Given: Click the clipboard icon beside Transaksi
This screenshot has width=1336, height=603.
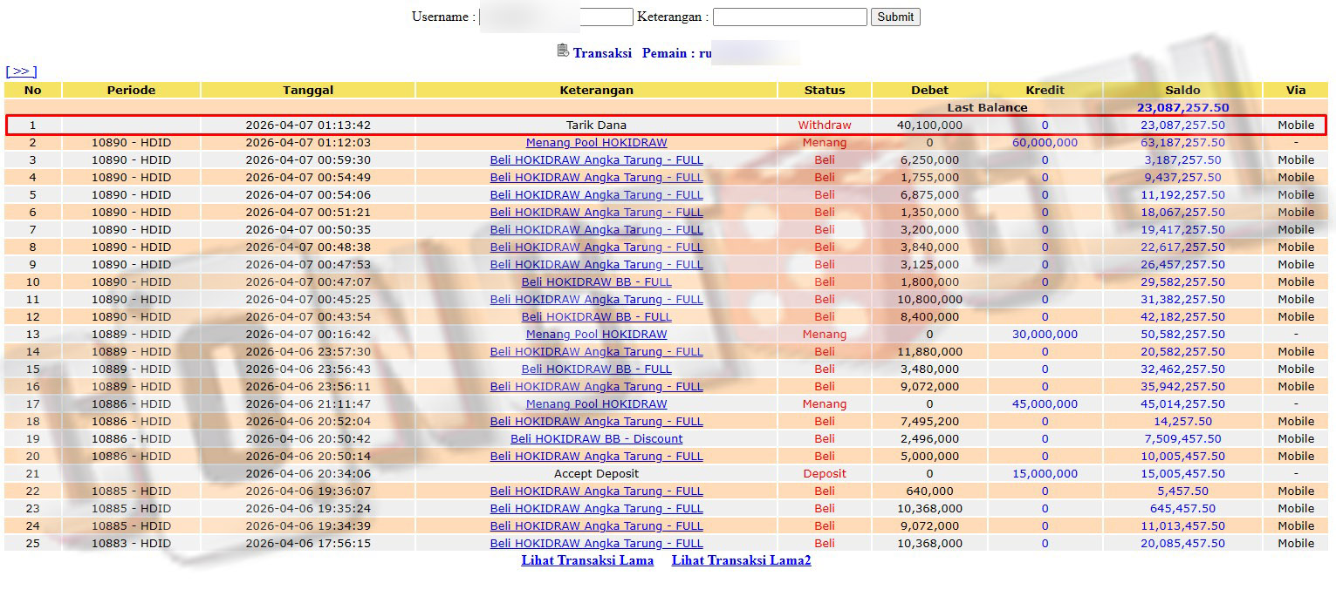Looking at the screenshot, I should pos(563,51).
